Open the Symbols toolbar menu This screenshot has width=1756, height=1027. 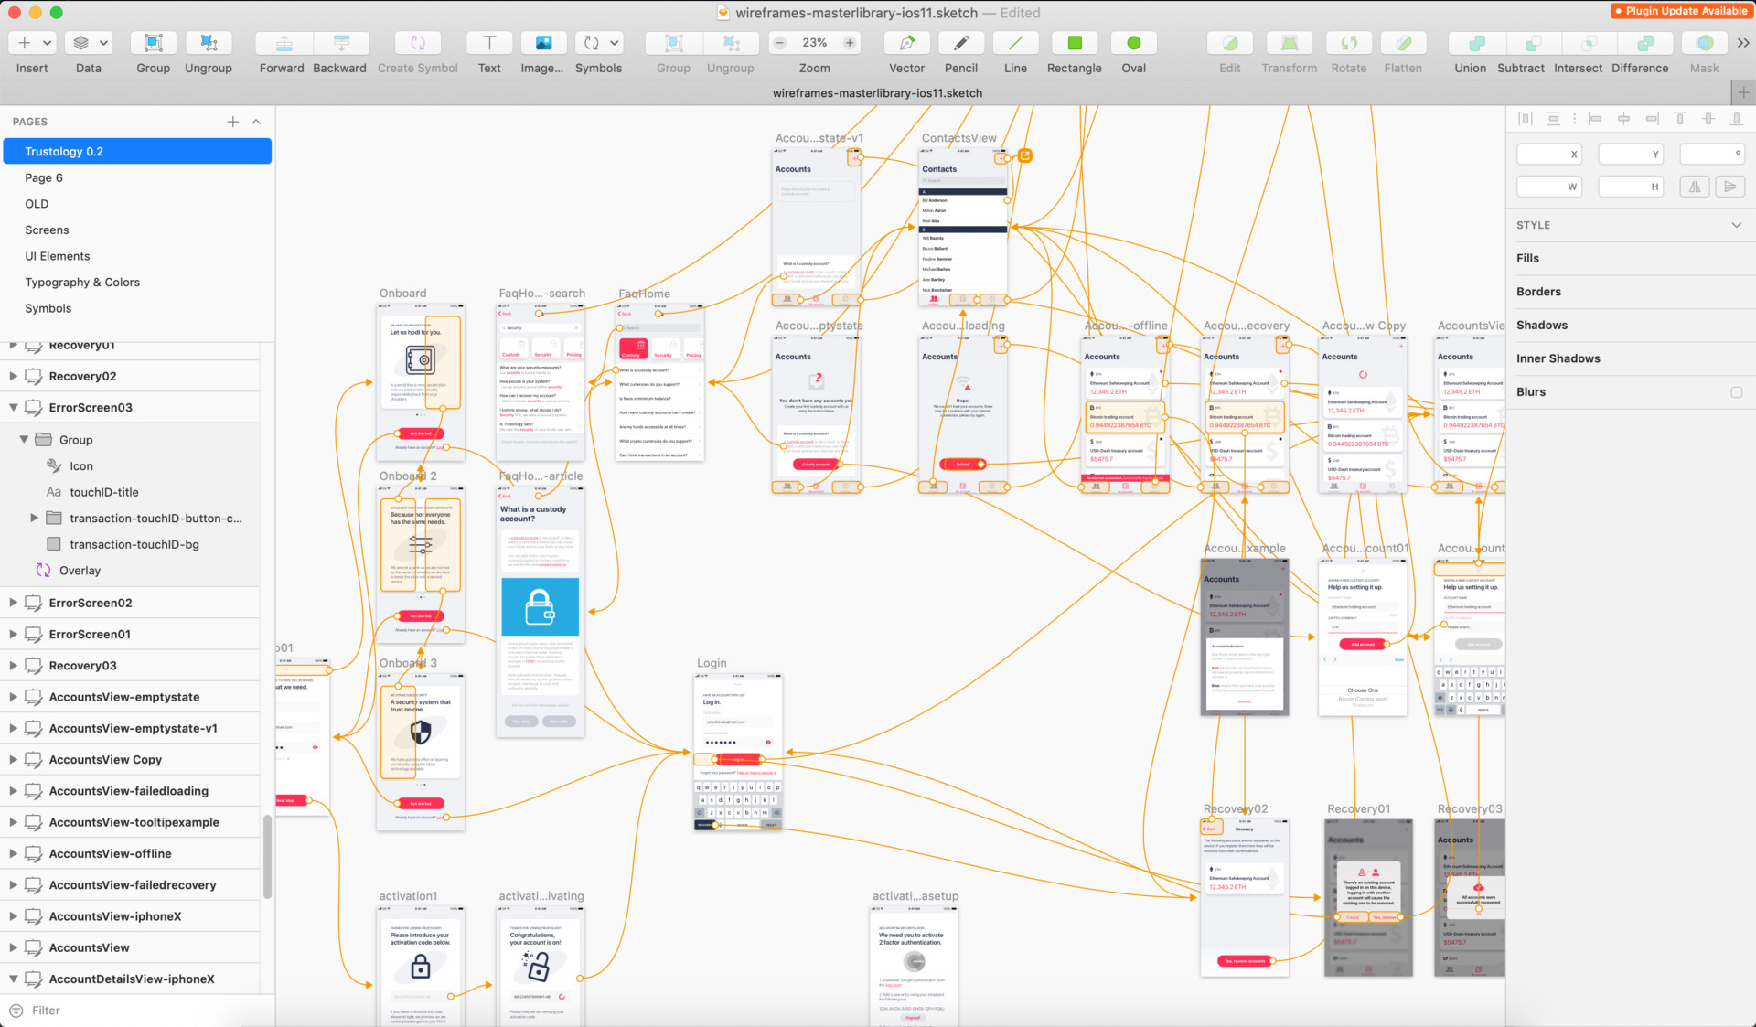pyautogui.click(x=599, y=43)
